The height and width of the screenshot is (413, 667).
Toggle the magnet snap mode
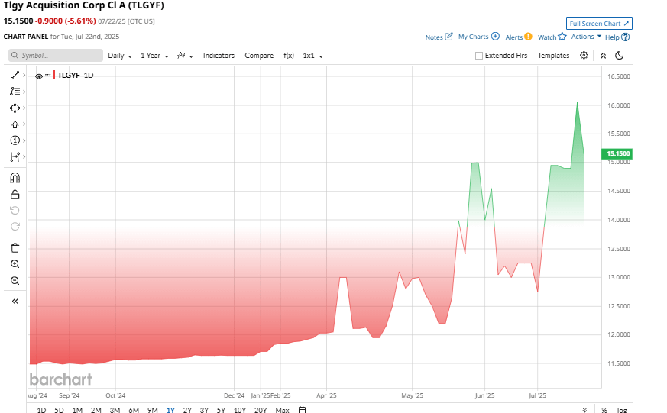coord(15,178)
